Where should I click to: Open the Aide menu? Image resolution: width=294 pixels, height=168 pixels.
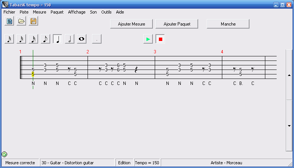[x=120, y=12]
